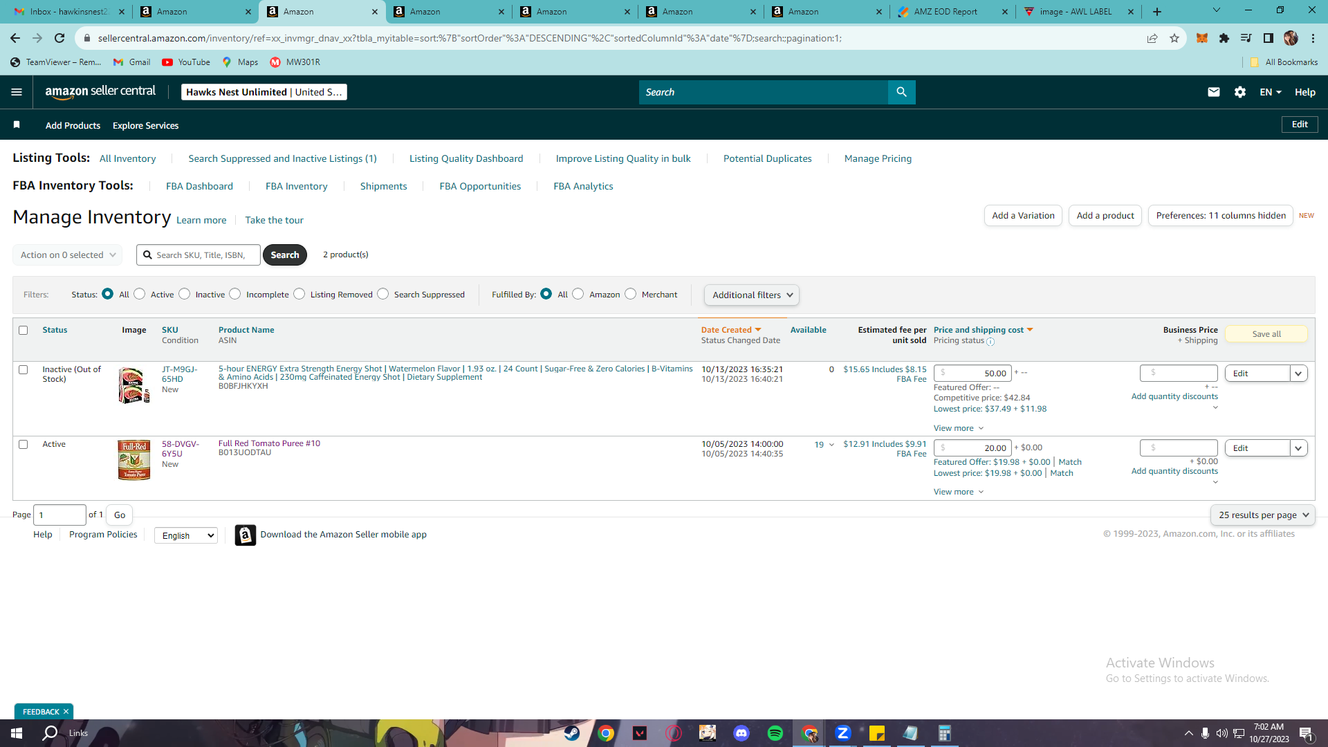Open Preferences: 11 columns hidden
1328x747 pixels.
[x=1221, y=216]
